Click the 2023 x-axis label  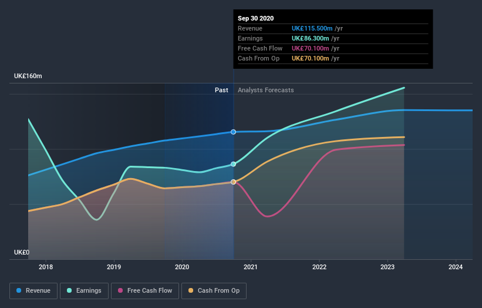[x=387, y=267]
